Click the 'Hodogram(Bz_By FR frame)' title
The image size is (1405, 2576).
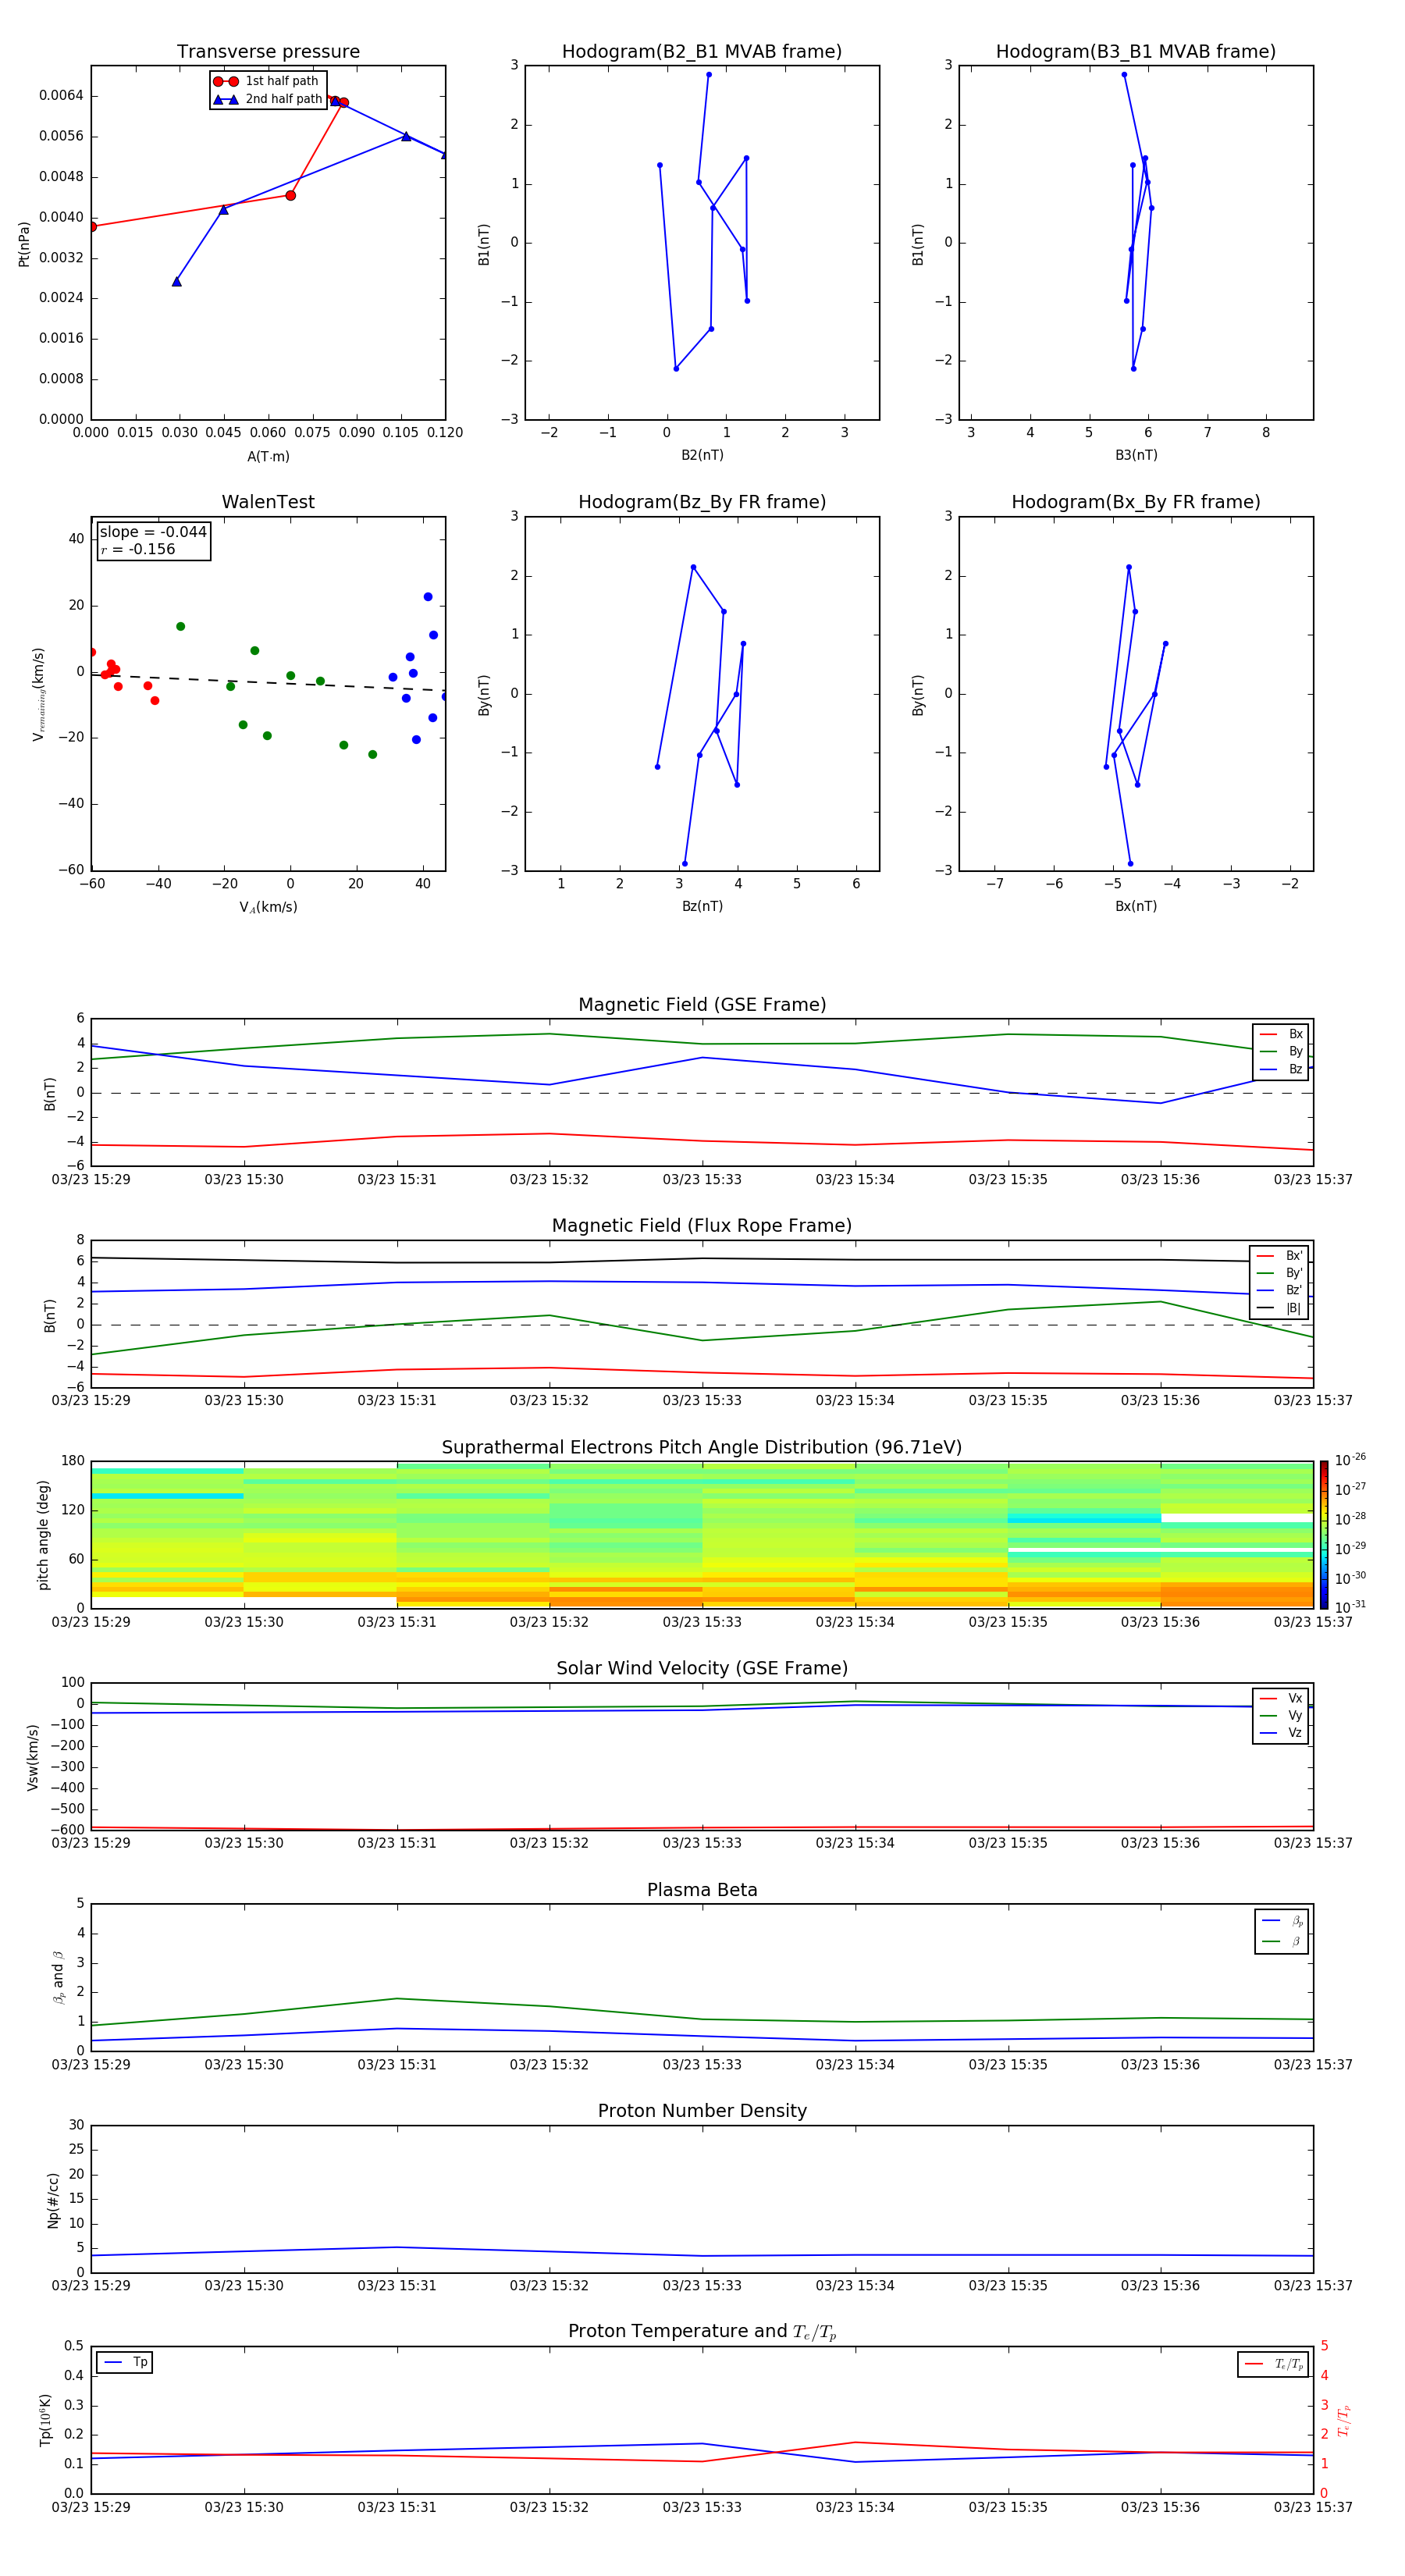pos(702,502)
